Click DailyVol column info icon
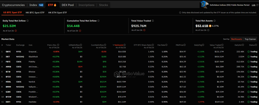The image size is (259, 105). pos(243,45)
